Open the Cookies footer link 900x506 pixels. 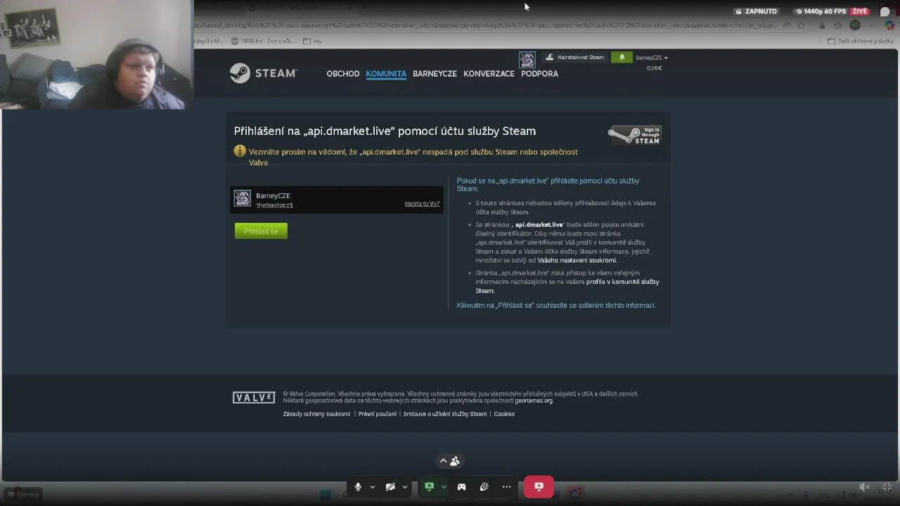coord(504,414)
